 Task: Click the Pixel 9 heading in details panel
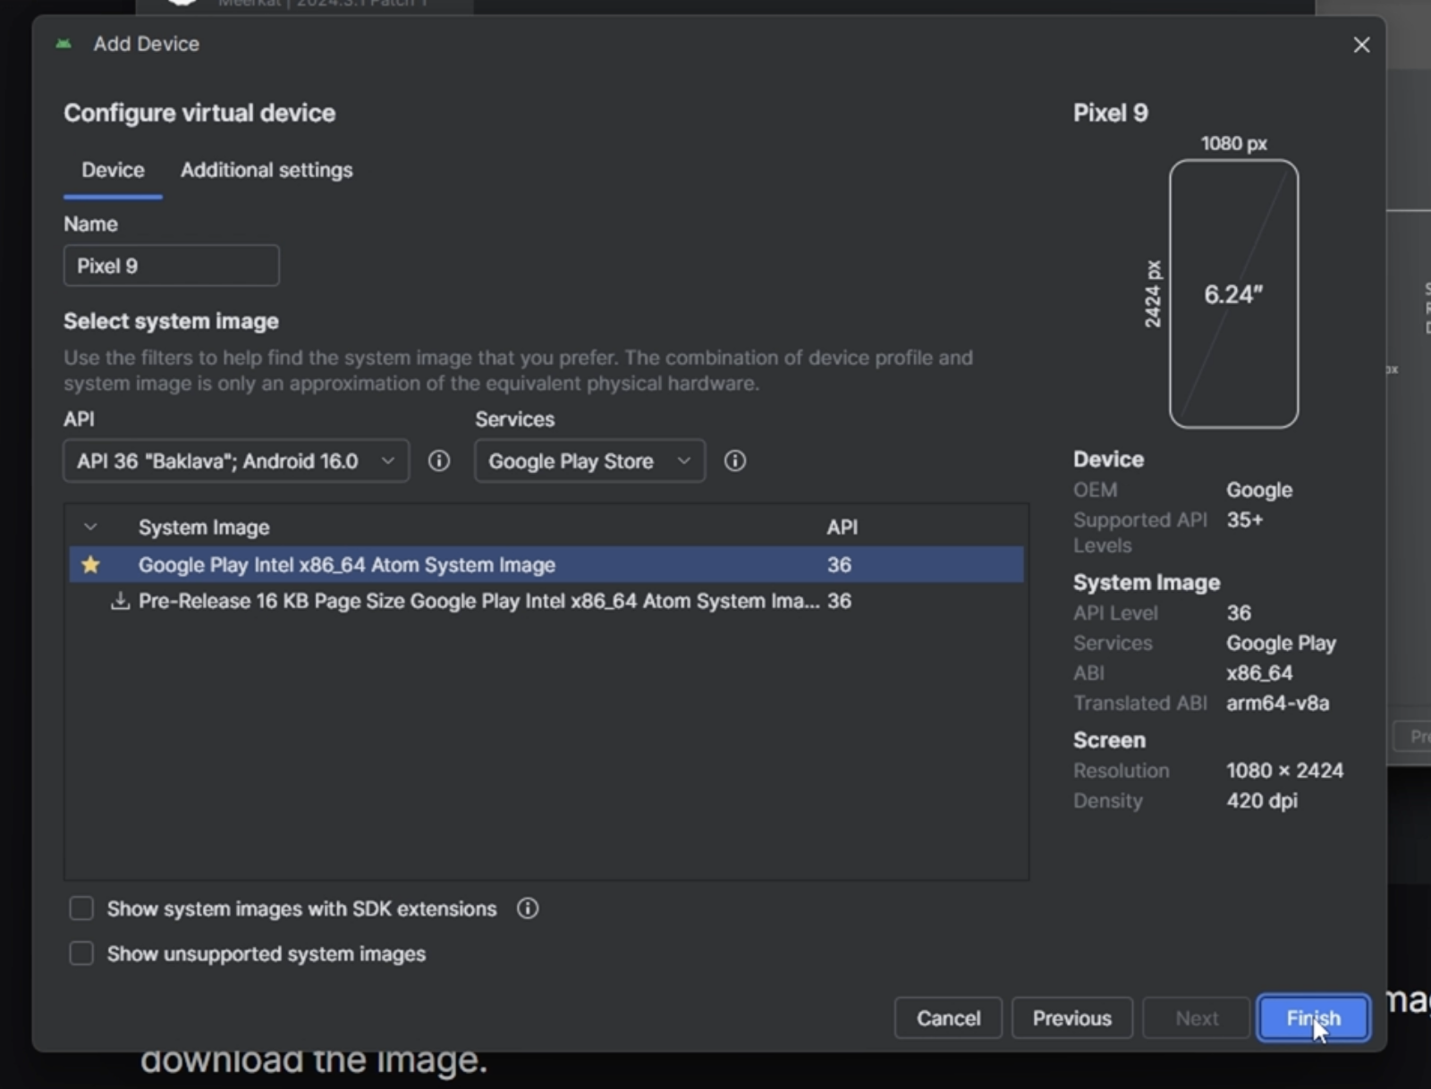tap(1110, 113)
